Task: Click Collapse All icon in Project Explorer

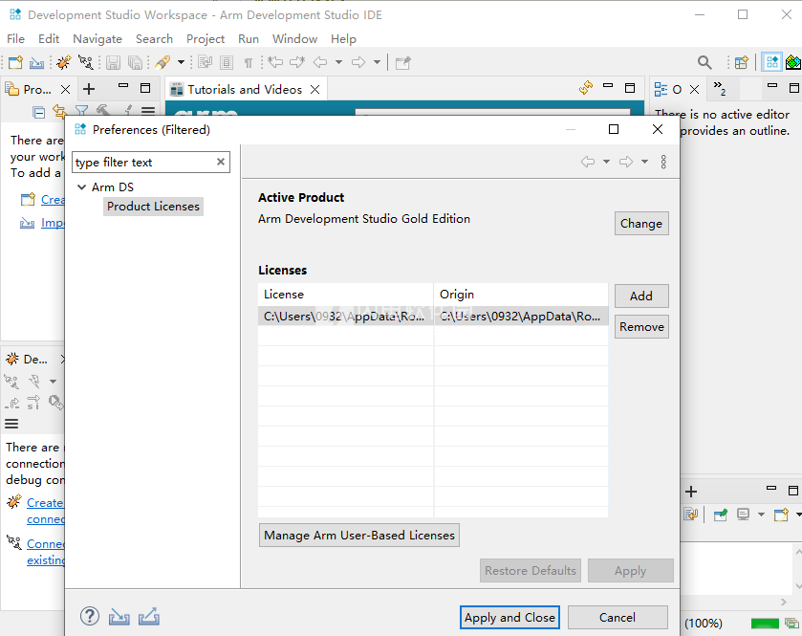Action: 38,112
